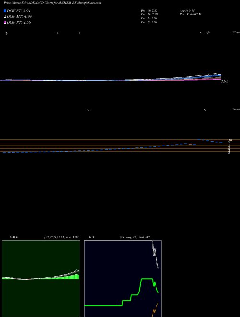Click the 'ADX' panel label
This screenshot has width=240, height=317.
pos(92,237)
